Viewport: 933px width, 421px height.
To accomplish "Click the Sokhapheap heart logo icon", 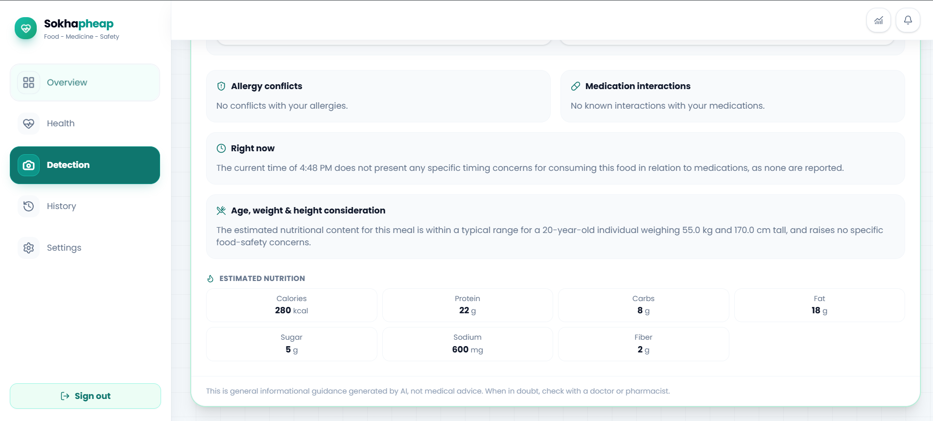I will 26,28.
